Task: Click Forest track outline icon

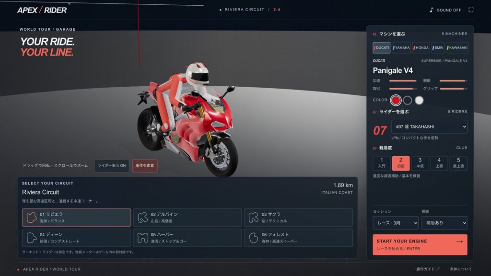Action: click(253, 238)
